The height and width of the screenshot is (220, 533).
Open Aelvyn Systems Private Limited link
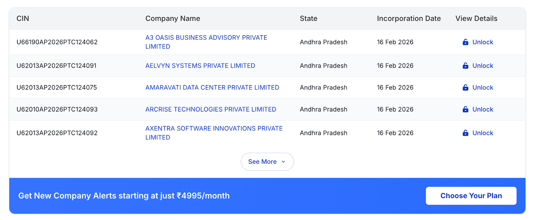pos(200,66)
